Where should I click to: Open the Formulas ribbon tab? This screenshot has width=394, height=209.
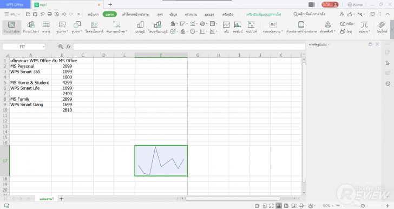[160, 14]
